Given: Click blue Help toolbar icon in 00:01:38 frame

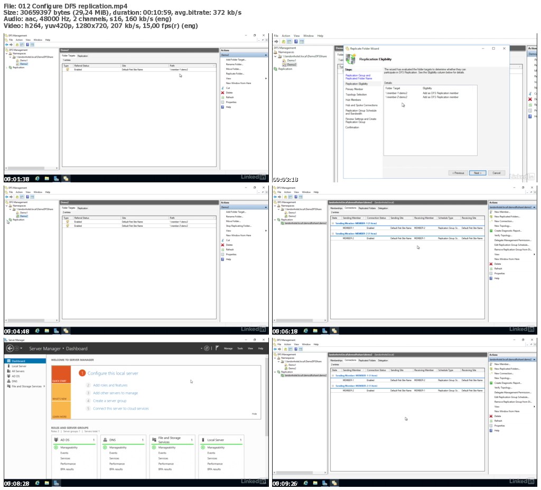Looking at the screenshot, I should click(x=27, y=44).
